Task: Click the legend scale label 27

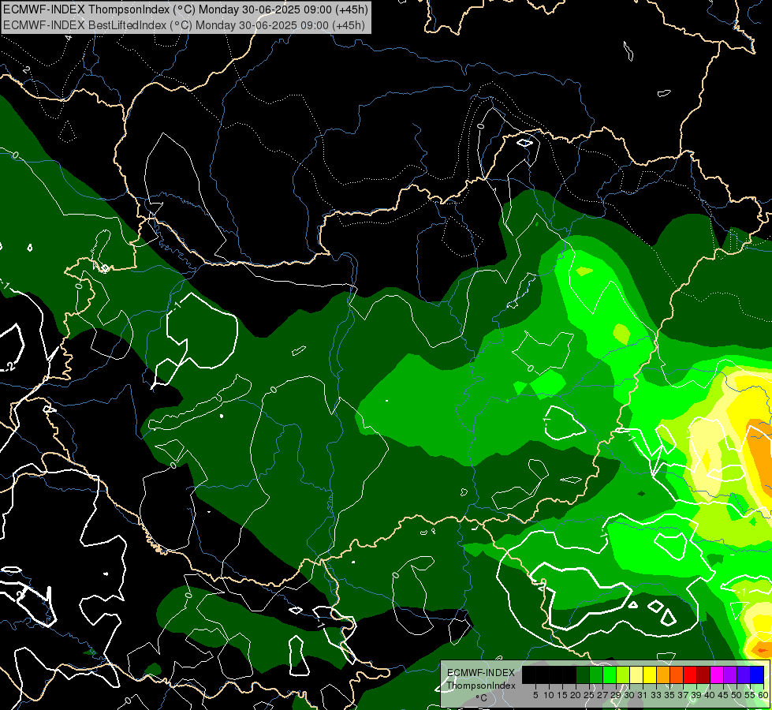Action: (x=602, y=695)
